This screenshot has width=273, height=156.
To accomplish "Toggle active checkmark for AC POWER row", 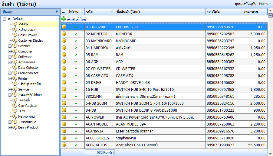I will pyautogui.click(x=76, y=117).
